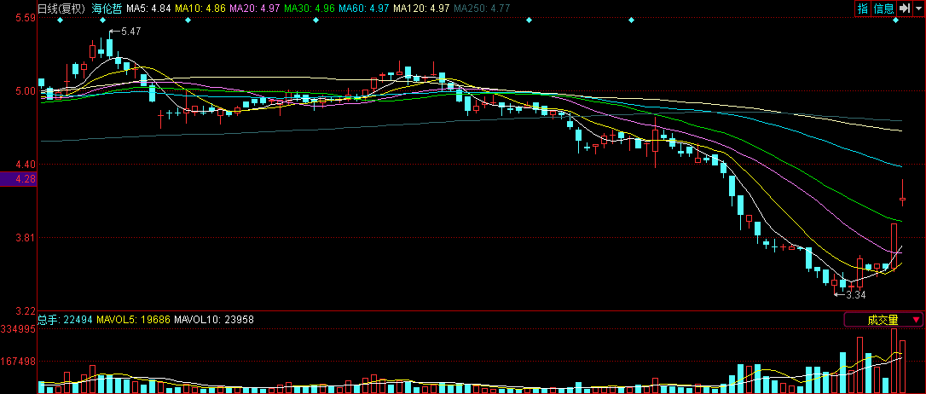Click the stock name 海伦哲
Viewport: 926px width, 394px height.
107,9
